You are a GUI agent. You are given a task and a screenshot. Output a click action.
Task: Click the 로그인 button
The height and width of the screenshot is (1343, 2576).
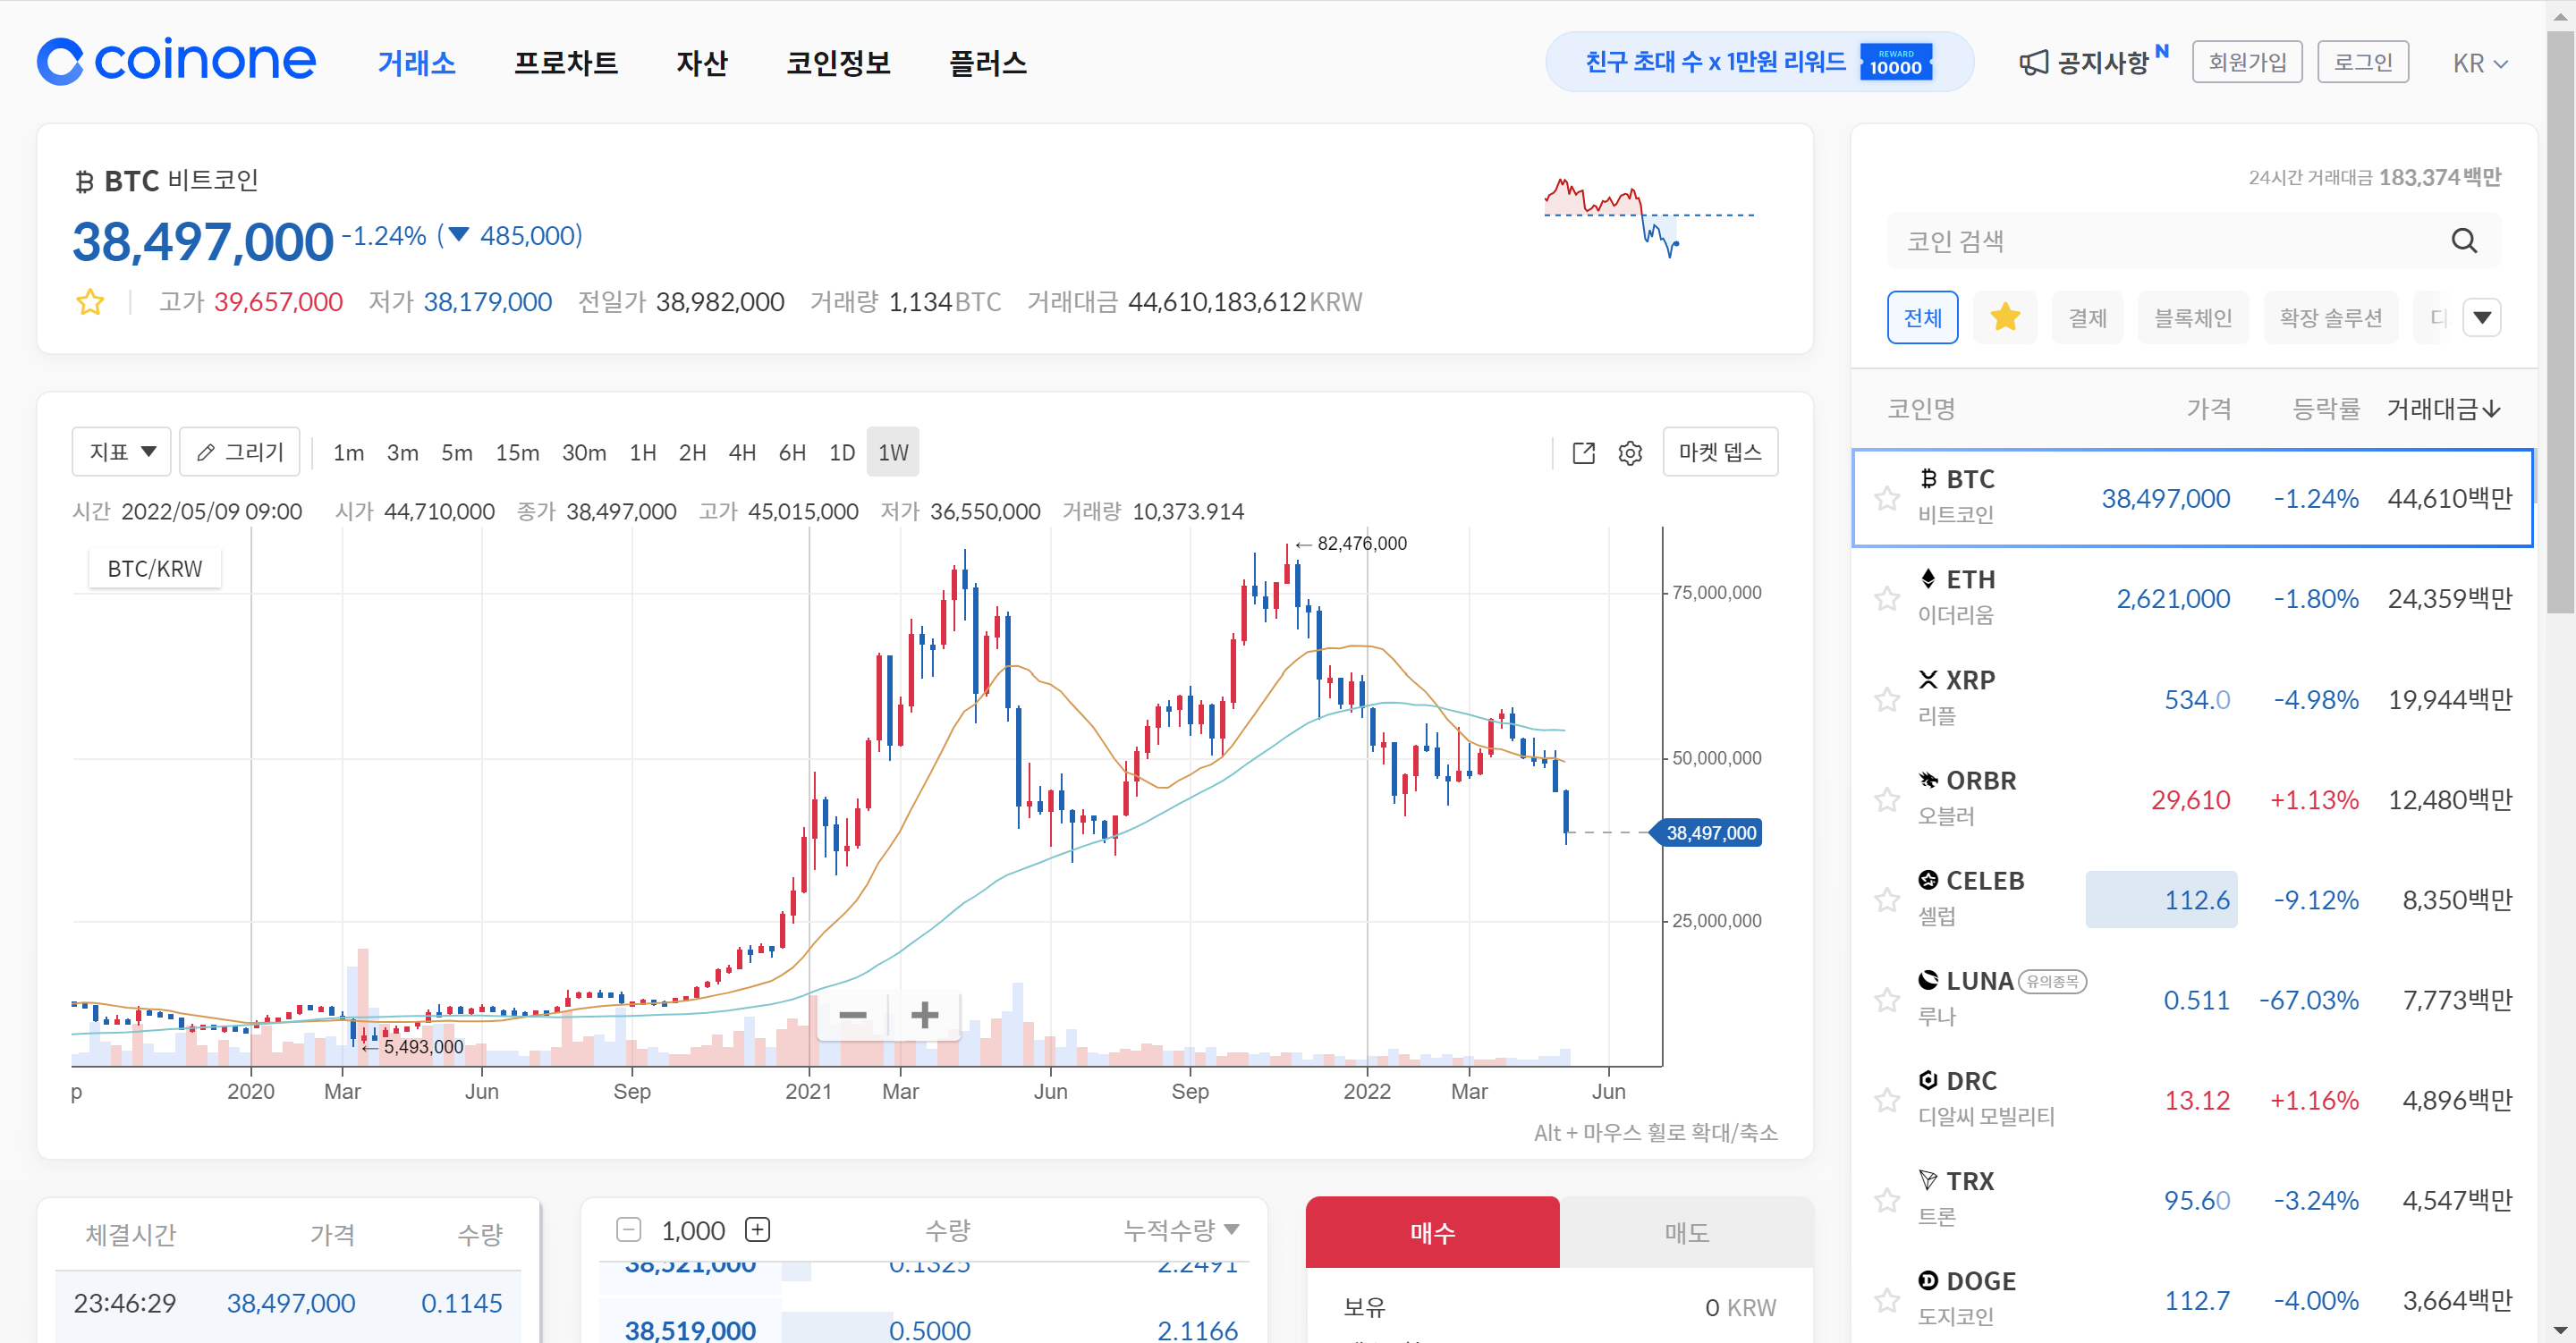(x=2362, y=62)
